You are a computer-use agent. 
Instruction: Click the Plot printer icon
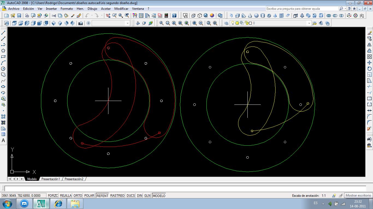click(27, 16)
